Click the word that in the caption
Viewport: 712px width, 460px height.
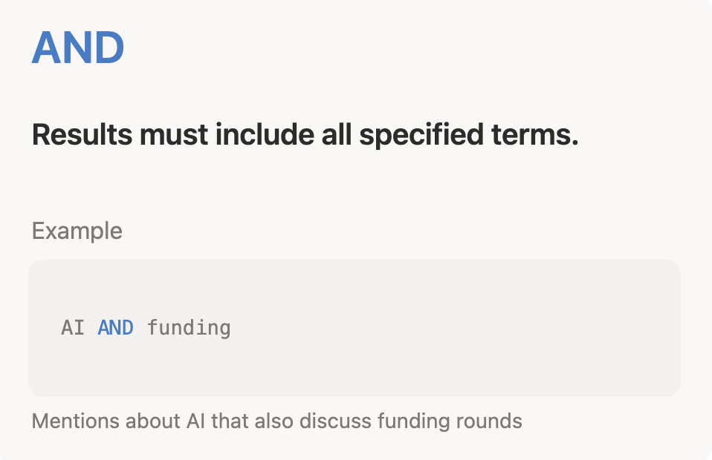[x=230, y=421]
